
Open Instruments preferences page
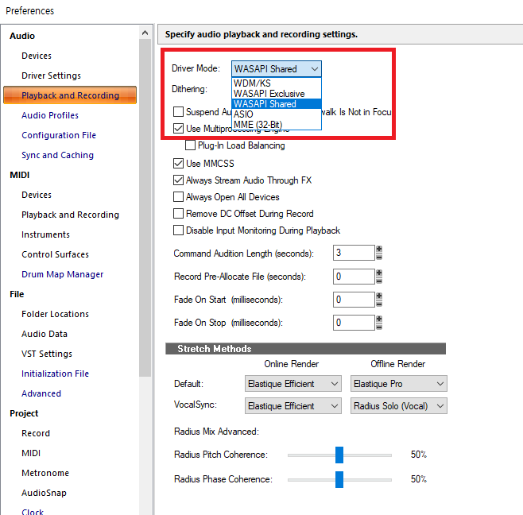pos(45,234)
